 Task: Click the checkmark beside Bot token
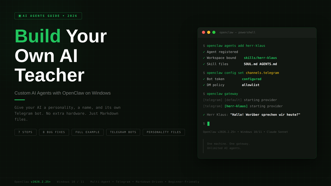(204, 79)
